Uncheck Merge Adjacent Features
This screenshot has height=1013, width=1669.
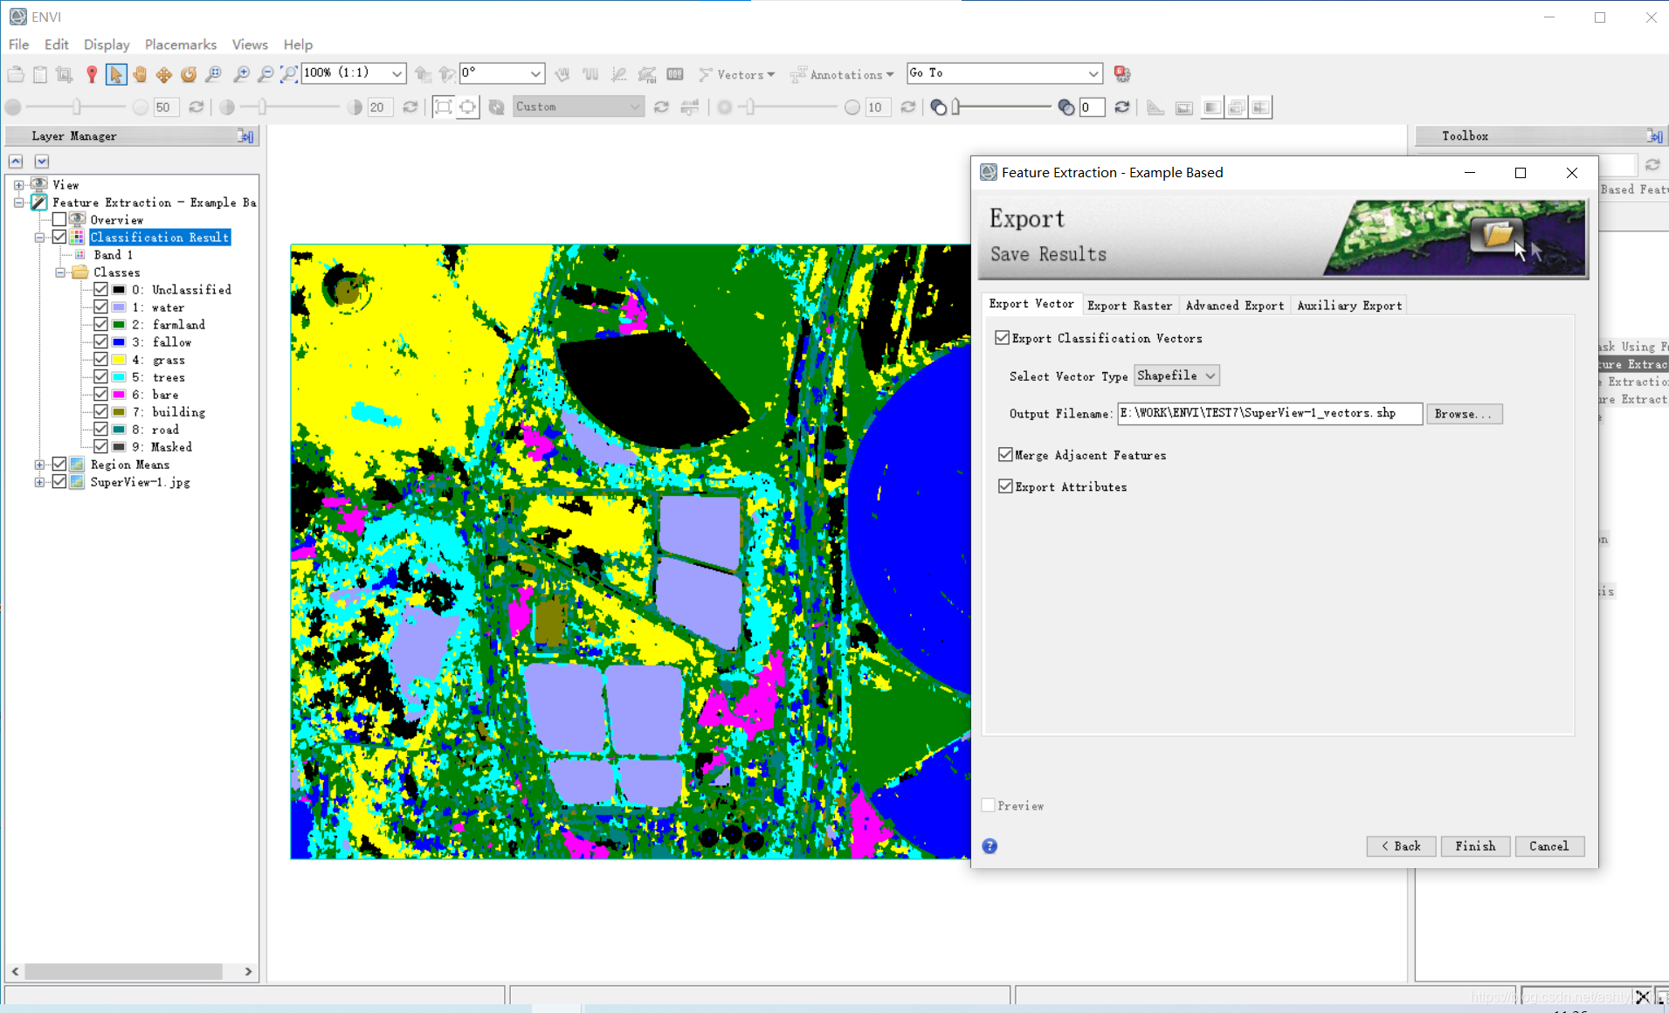tap(1006, 455)
